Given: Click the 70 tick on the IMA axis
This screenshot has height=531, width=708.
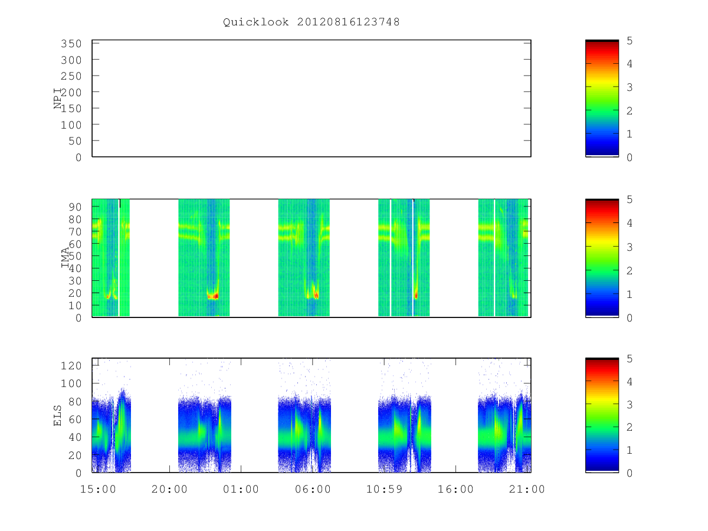Looking at the screenshot, I should 74,231.
